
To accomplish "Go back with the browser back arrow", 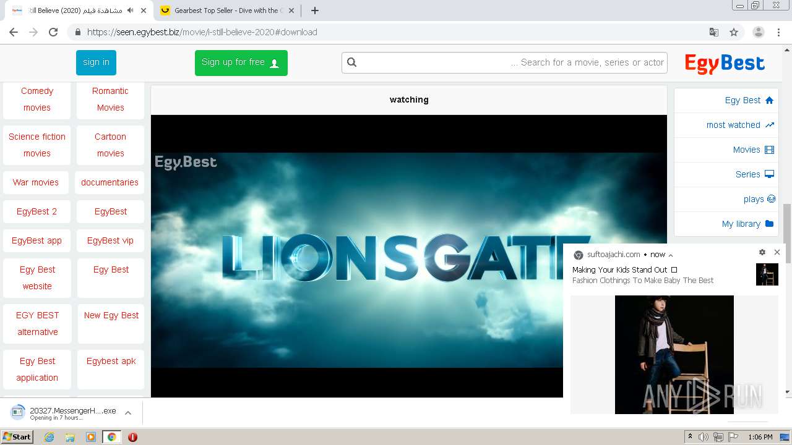I will 14,32.
